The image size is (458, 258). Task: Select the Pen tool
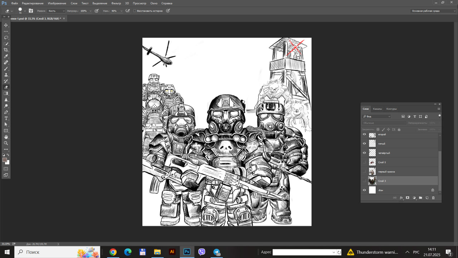click(x=6, y=112)
